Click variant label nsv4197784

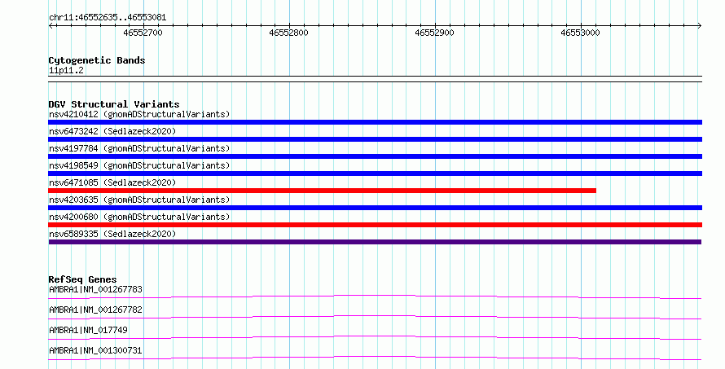click(73, 148)
